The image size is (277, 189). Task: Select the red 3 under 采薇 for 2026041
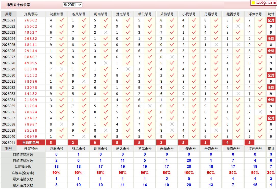161,143
